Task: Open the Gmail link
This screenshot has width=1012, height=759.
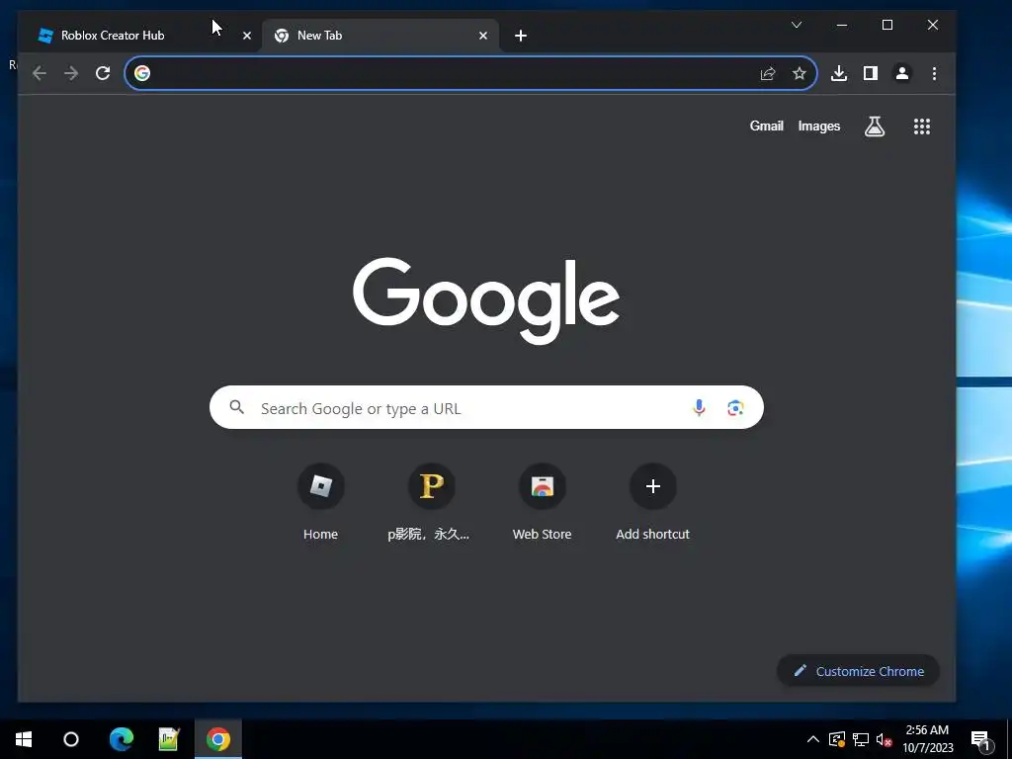Action: (766, 126)
